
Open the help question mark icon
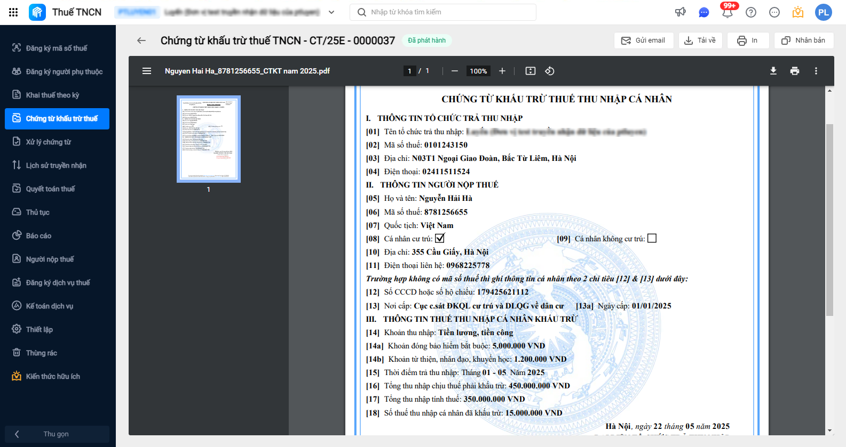coord(751,12)
